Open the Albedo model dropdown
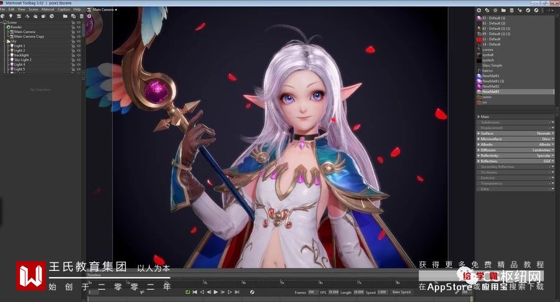The height and width of the screenshot is (302, 560). pos(546,144)
